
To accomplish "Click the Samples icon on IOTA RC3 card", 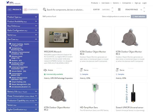I will pos(117,74).
